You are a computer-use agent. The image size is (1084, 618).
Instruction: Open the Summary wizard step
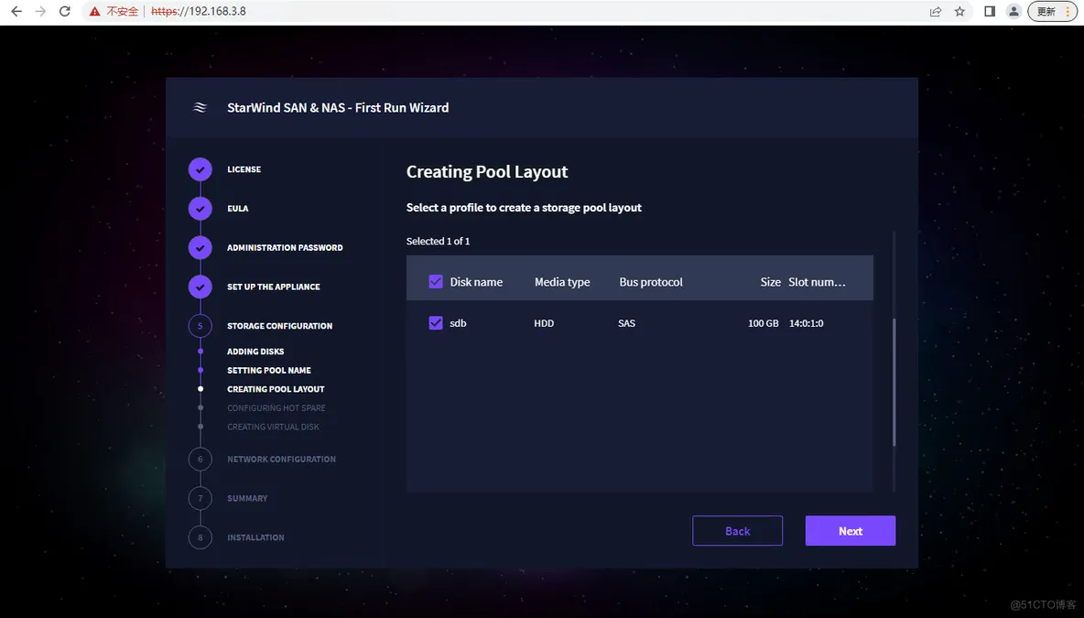pos(247,498)
